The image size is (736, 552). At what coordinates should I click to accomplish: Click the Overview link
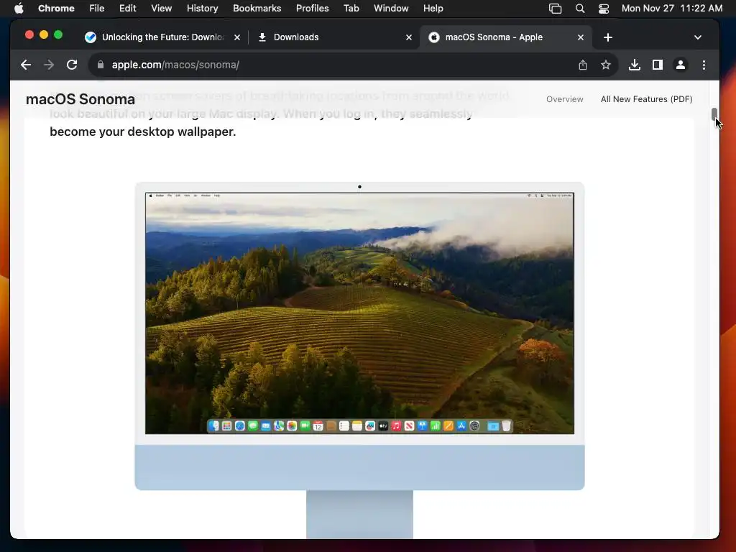(x=565, y=99)
